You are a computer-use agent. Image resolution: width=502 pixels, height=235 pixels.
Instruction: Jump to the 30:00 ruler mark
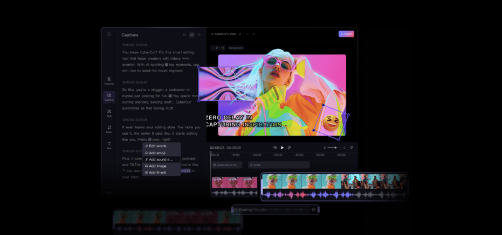click(278, 155)
